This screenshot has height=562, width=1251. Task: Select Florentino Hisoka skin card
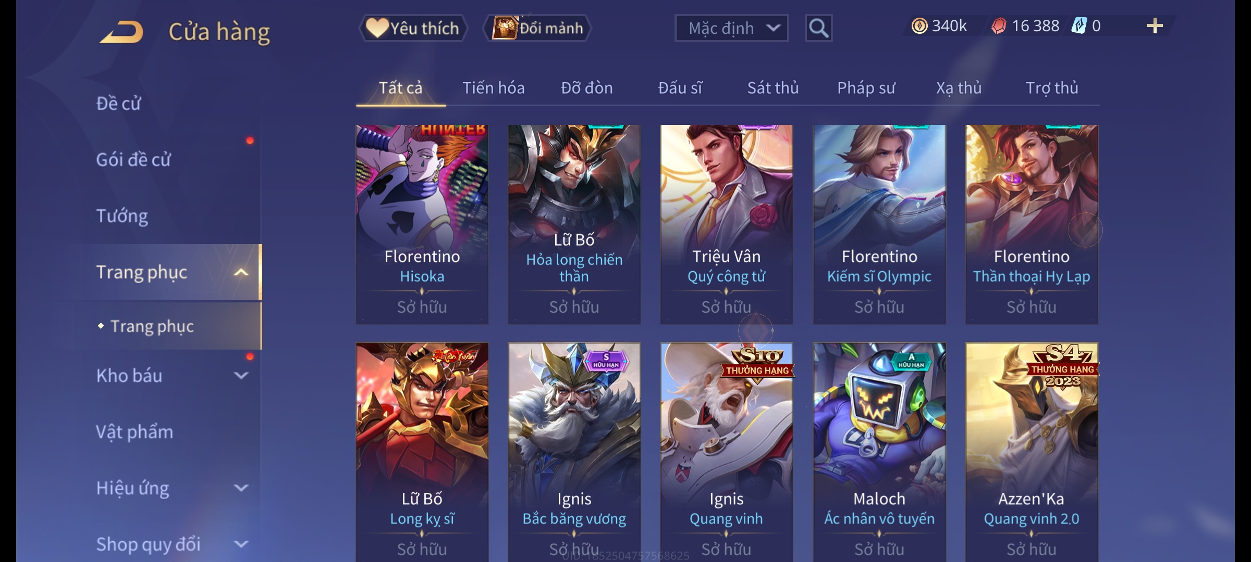click(422, 224)
